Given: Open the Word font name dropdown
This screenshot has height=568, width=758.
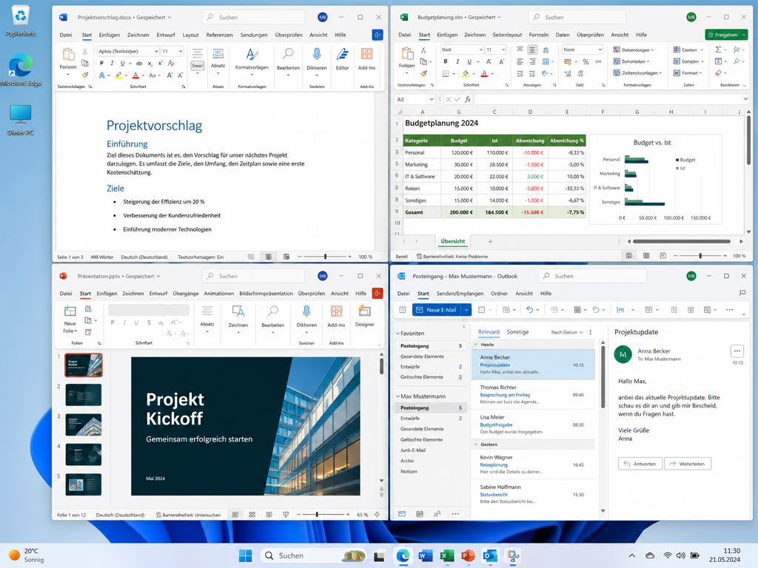Looking at the screenshot, I should (x=156, y=51).
